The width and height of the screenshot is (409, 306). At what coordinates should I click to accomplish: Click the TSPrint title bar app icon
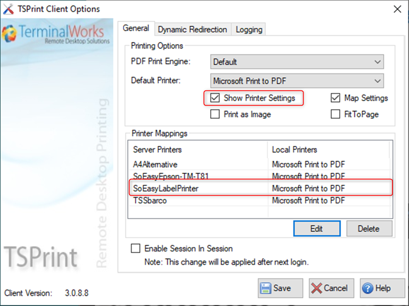pos(8,9)
